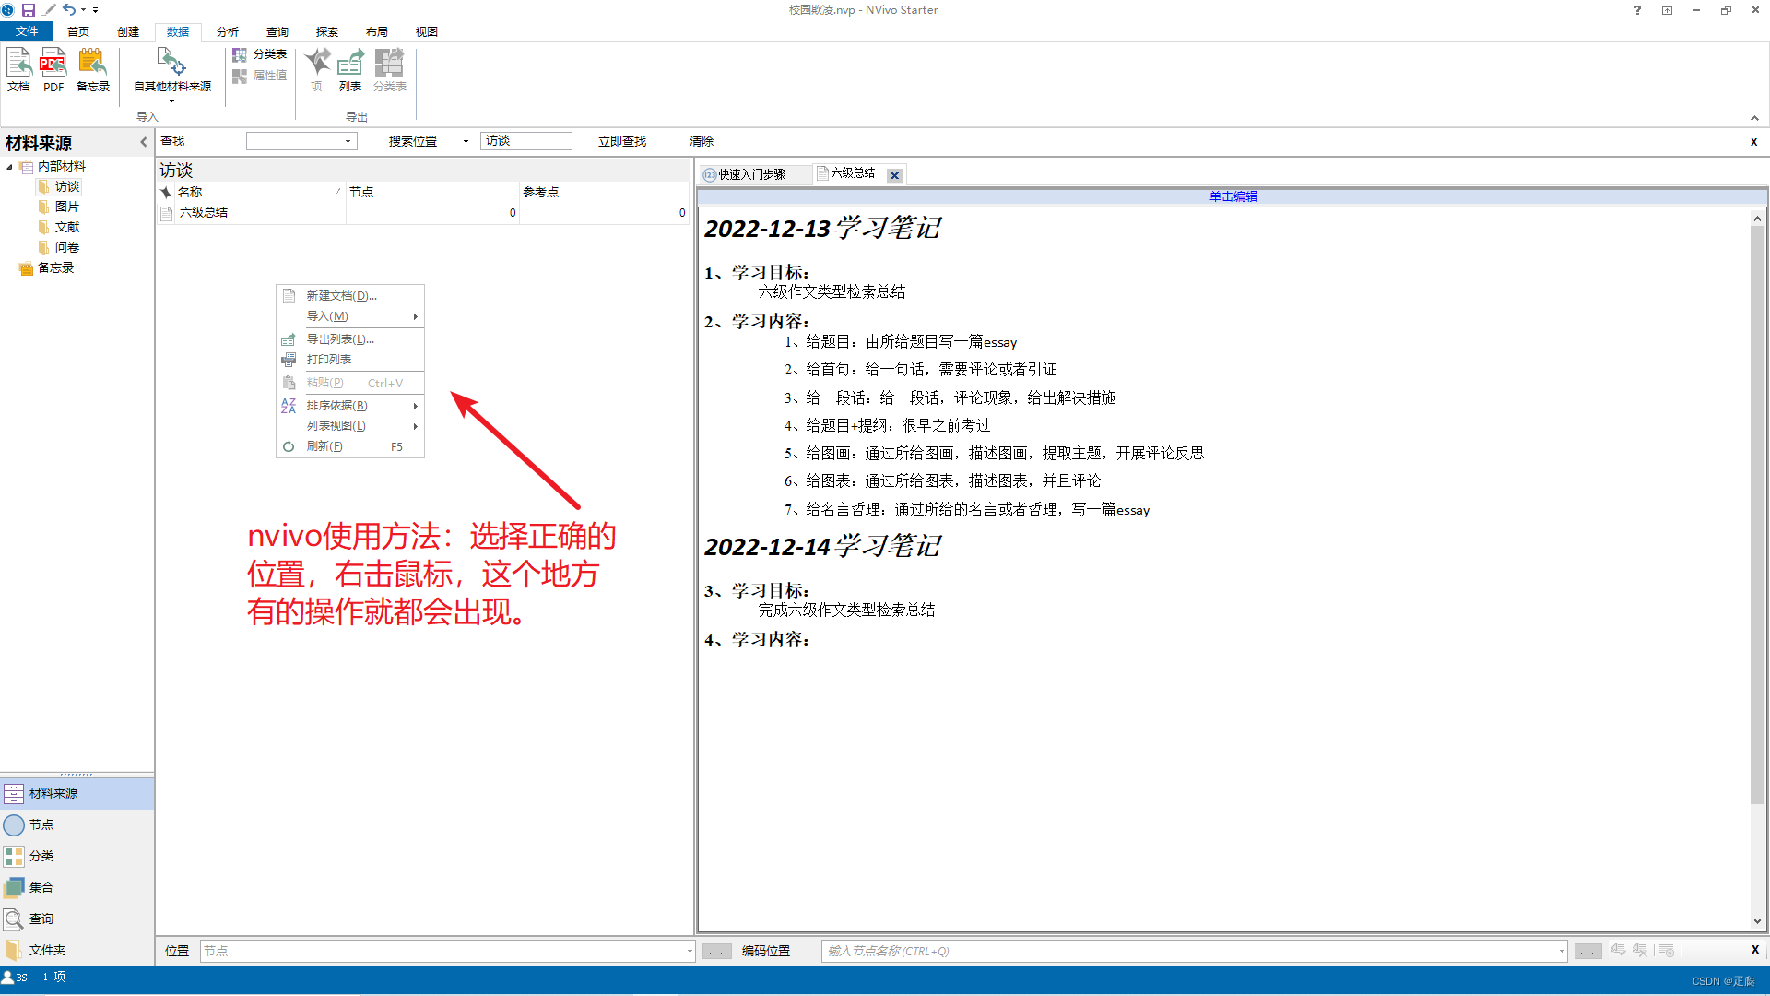Image resolution: width=1770 pixels, height=996 pixels.
Task: Collapse the ribbon with the chevron
Action: (1754, 118)
